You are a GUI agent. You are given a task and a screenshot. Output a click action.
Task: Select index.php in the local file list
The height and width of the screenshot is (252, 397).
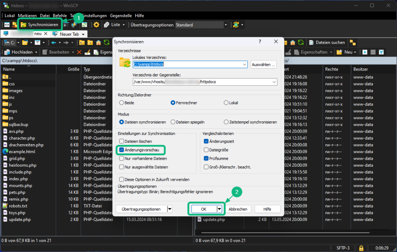[x=18, y=179]
